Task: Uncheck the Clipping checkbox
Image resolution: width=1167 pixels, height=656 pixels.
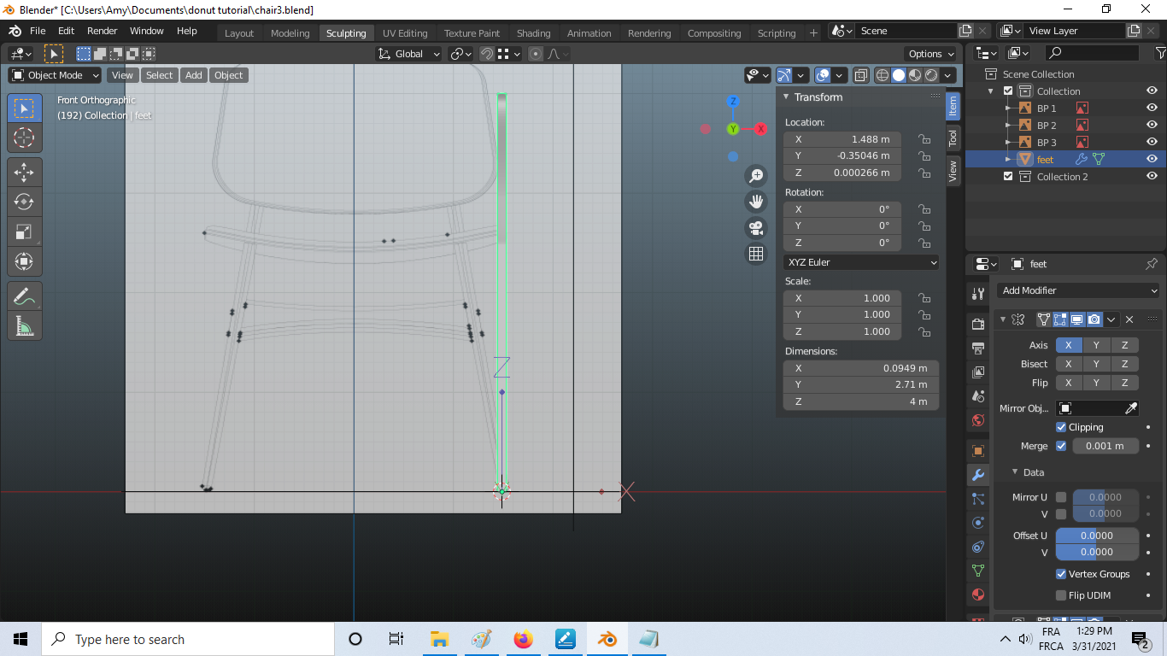Action: pyautogui.click(x=1061, y=427)
